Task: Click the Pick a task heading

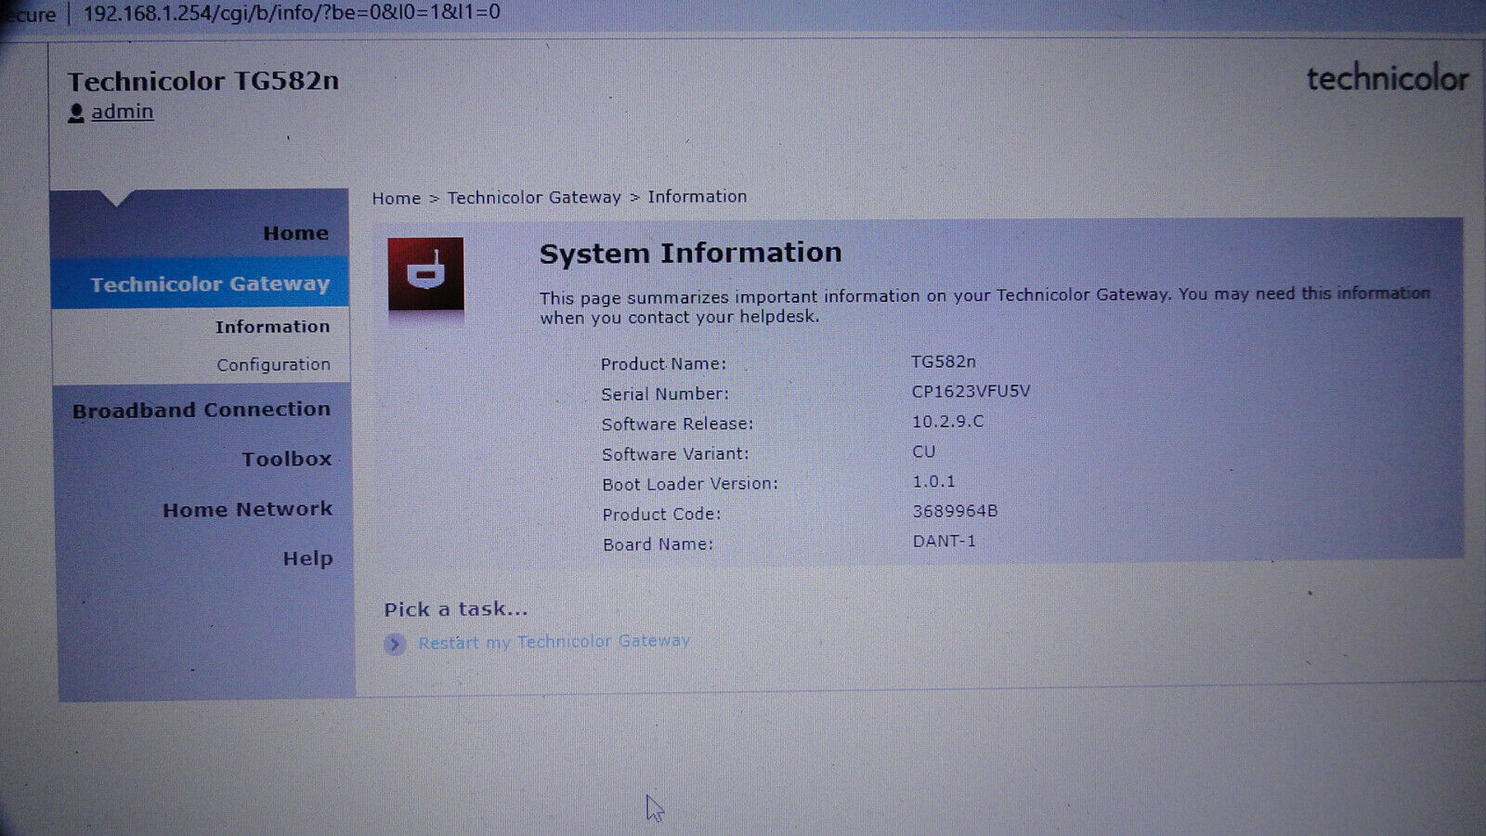Action: pyautogui.click(x=455, y=609)
